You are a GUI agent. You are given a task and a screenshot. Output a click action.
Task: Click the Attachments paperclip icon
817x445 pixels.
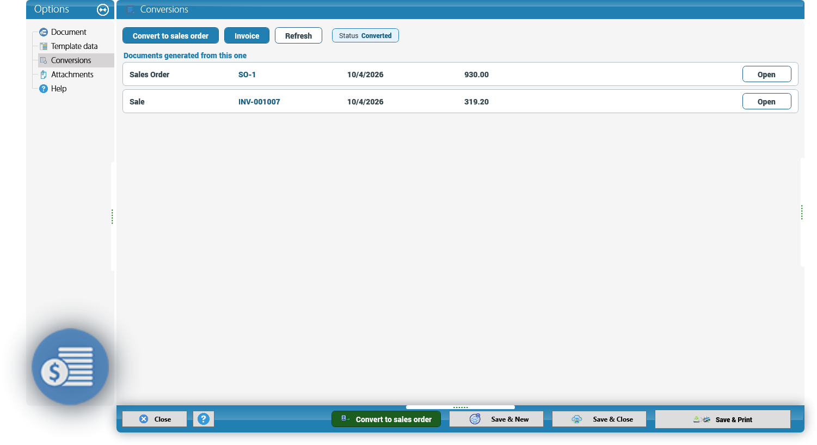coord(44,75)
